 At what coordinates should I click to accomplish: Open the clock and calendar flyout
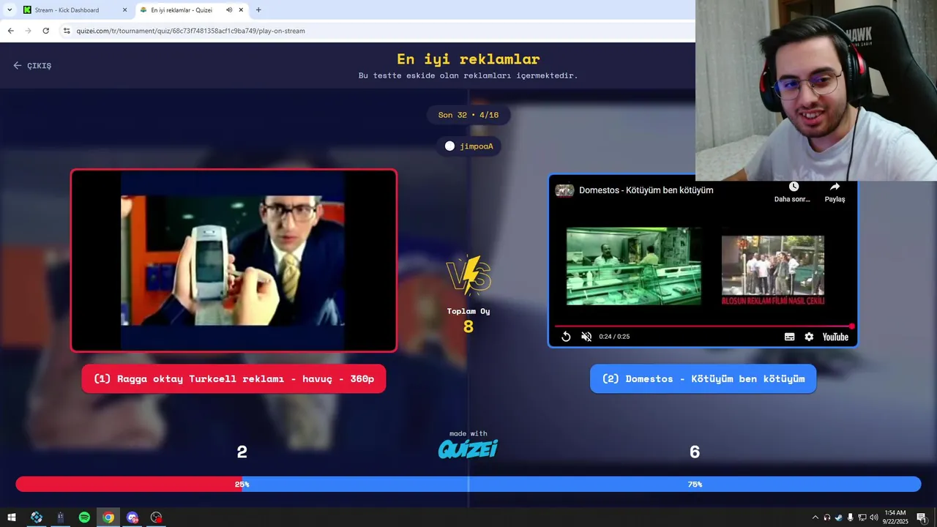point(895,517)
